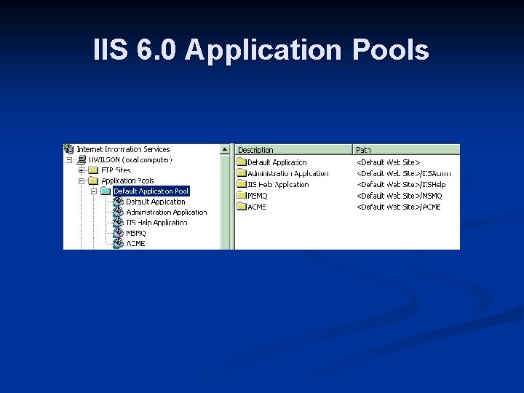Click the tree pane vertical scrollbar track
Image resolution: width=524 pixels, height=393 pixels.
click(x=225, y=202)
